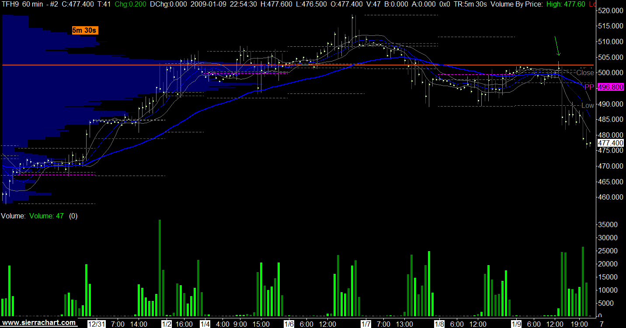626x328 pixels.
Task: Jump to the 1/8 date marker
Action: 439,324
